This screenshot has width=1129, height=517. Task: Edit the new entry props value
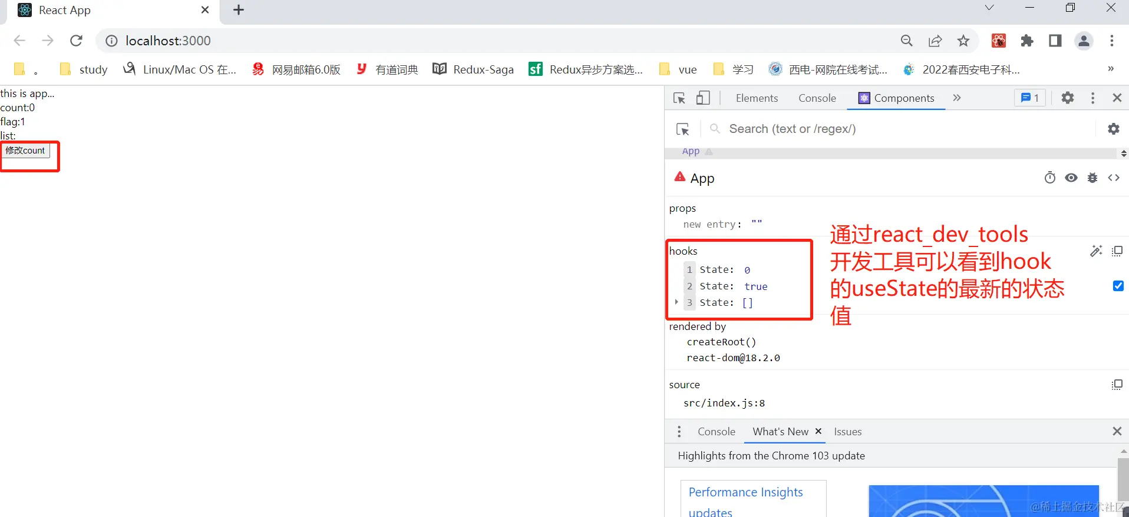[x=757, y=224]
